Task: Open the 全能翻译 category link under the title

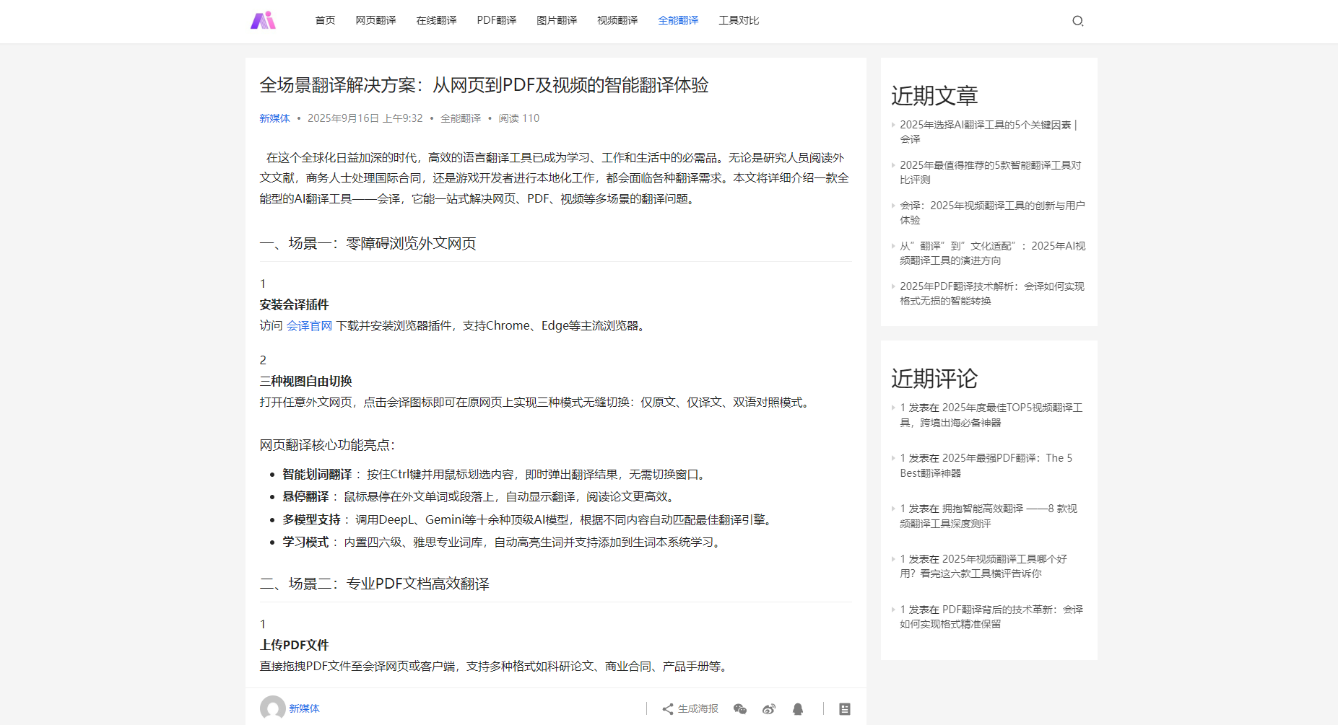Action: [x=461, y=118]
